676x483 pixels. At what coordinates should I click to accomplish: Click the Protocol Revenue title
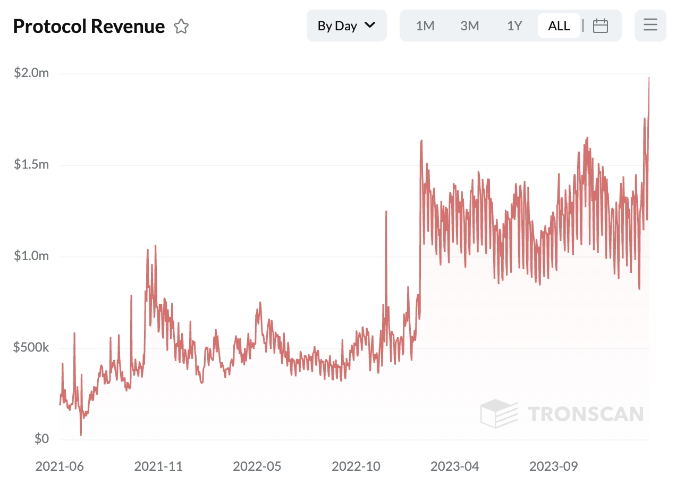pyautogui.click(x=89, y=26)
